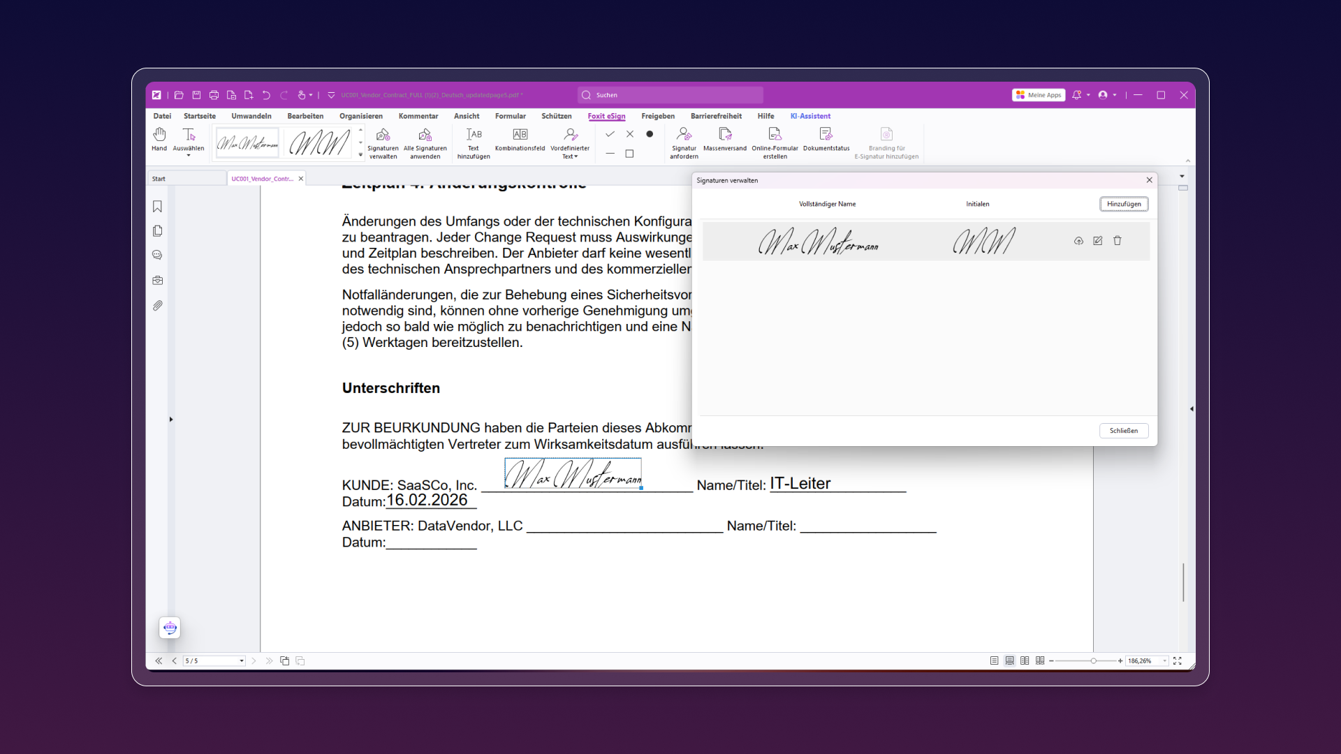Enable continuous page view in status bar
Viewport: 1341px width, 754px height.
(x=1009, y=660)
